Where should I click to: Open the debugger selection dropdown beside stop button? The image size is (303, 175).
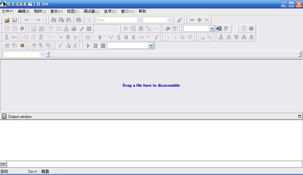coord(151,46)
